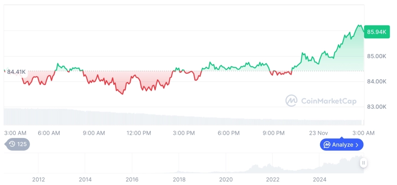397x185 pixels.
Task: Jump to 2024 on the range navigator
Action: click(319, 179)
